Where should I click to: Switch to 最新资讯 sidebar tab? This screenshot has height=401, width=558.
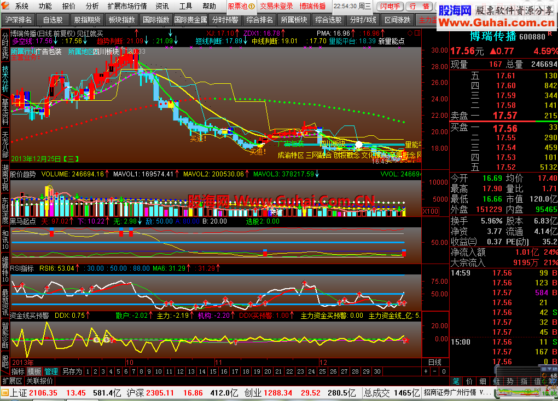coord(5,302)
